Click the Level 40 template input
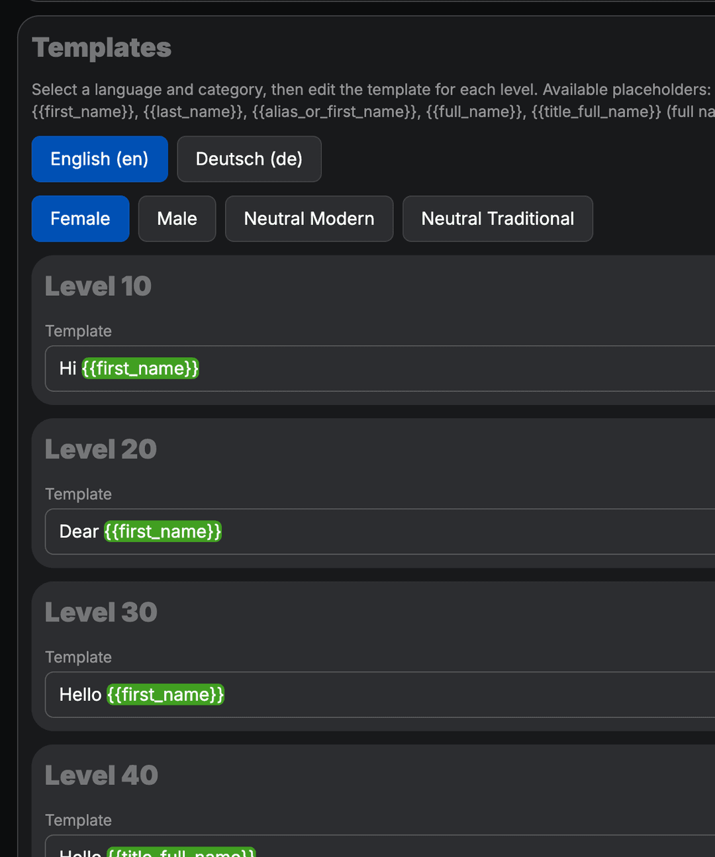715x857 pixels. (x=380, y=846)
